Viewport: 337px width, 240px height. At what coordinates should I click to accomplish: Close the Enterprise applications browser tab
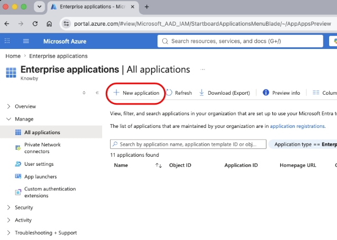point(133,7)
